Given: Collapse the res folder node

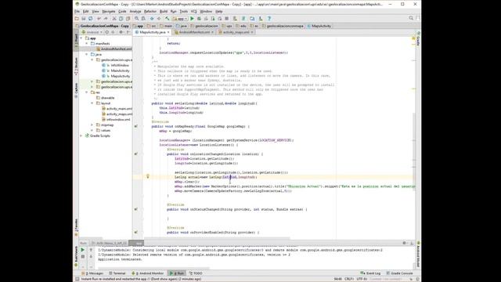Looking at the screenshot, I should point(87,92).
